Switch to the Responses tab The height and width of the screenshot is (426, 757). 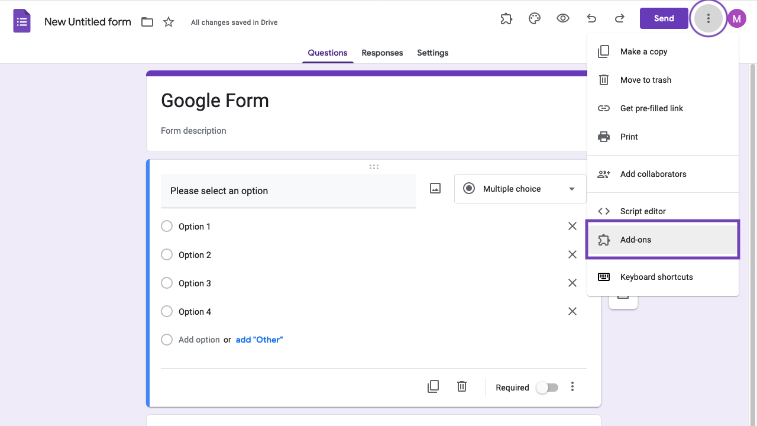(x=382, y=53)
